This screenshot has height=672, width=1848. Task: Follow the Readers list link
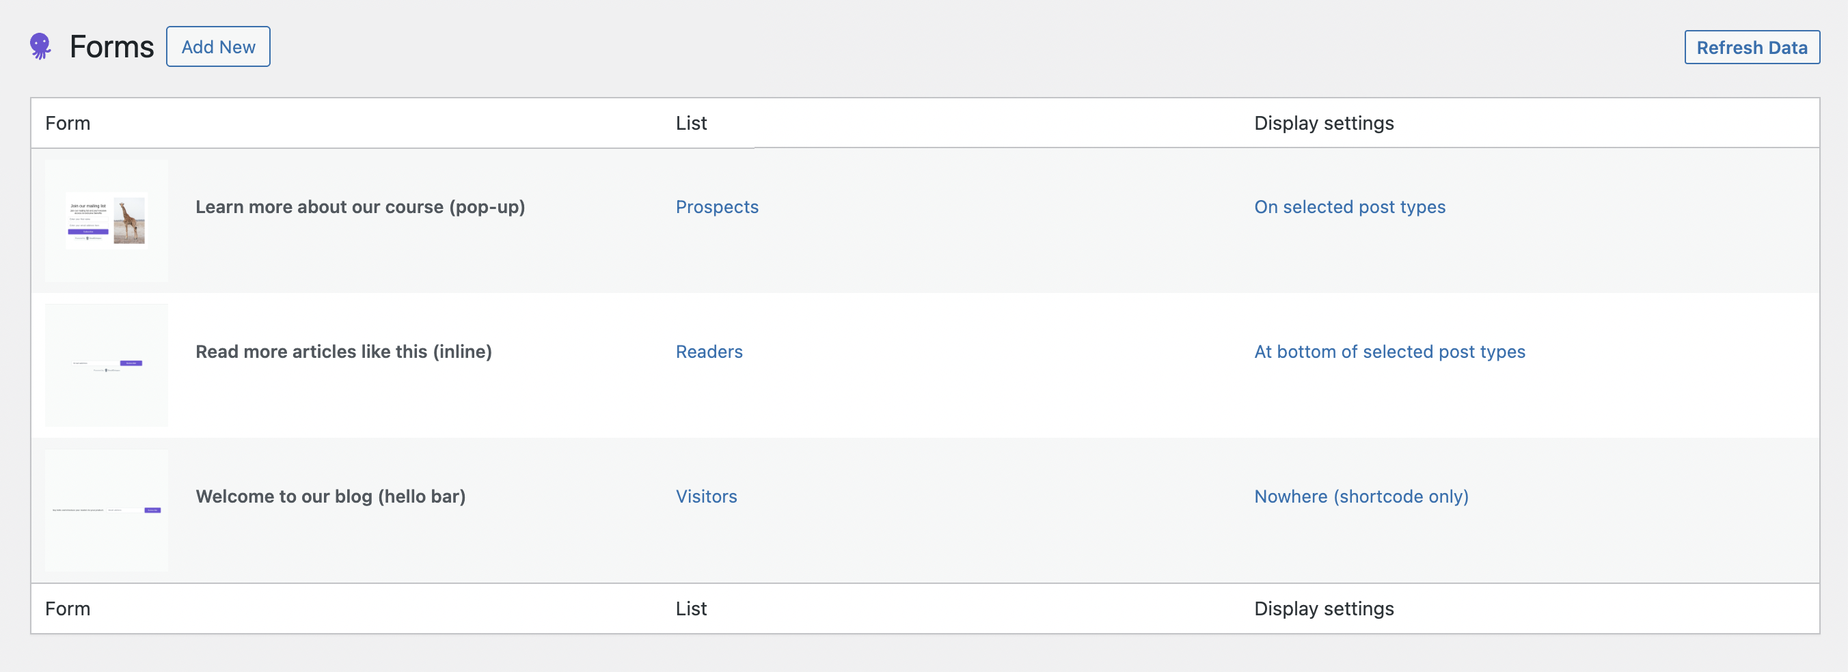coord(709,352)
